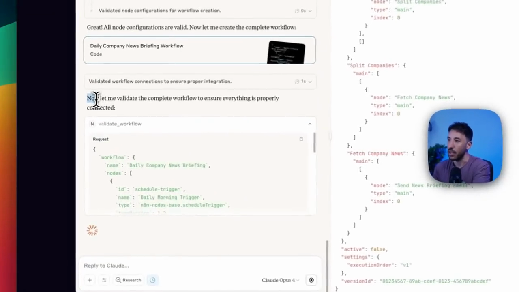The height and width of the screenshot is (292, 519).
Task: Expand the Validated workflow connections chevron
Action: (x=310, y=82)
